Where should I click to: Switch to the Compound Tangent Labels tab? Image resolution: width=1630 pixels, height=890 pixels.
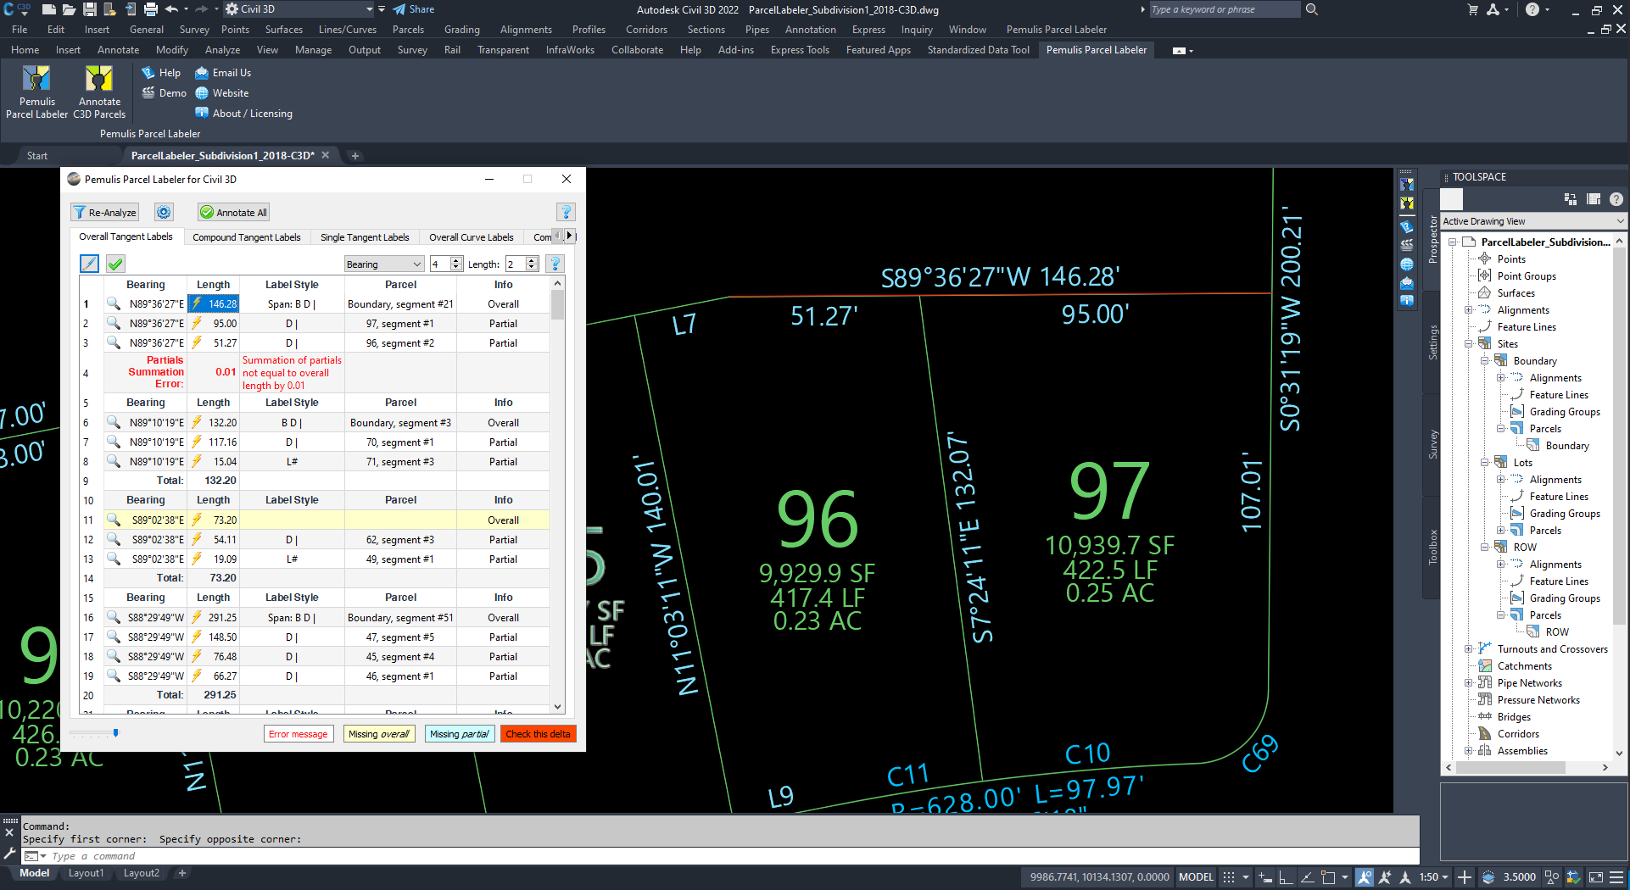(x=246, y=237)
